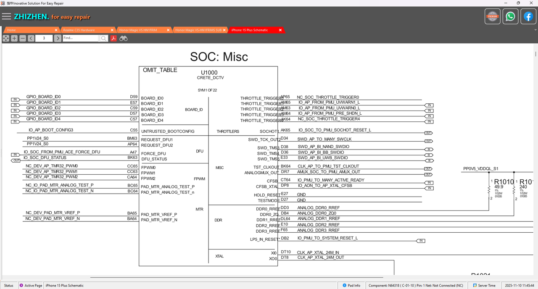Select net IO_AP_FROM_PMU_PRE_SHDN_L
Image resolution: width=538 pixels, height=289 pixels.
tap(330, 113)
